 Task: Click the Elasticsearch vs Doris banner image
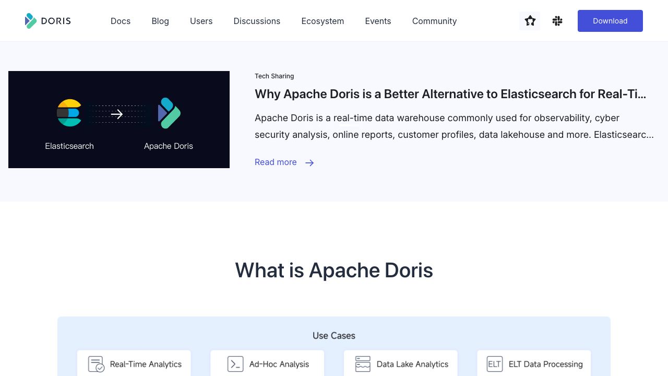[x=118, y=119]
